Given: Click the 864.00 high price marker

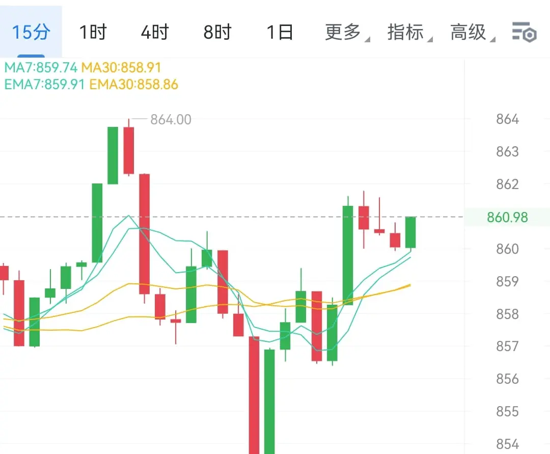Looking at the screenshot, I should [x=171, y=120].
